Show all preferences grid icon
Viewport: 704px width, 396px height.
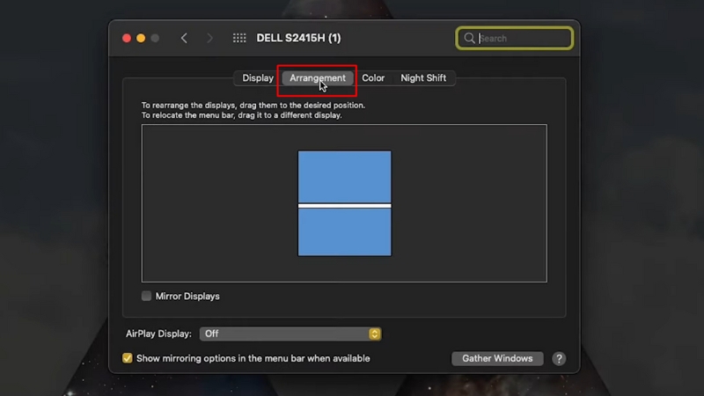(x=239, y=38)
